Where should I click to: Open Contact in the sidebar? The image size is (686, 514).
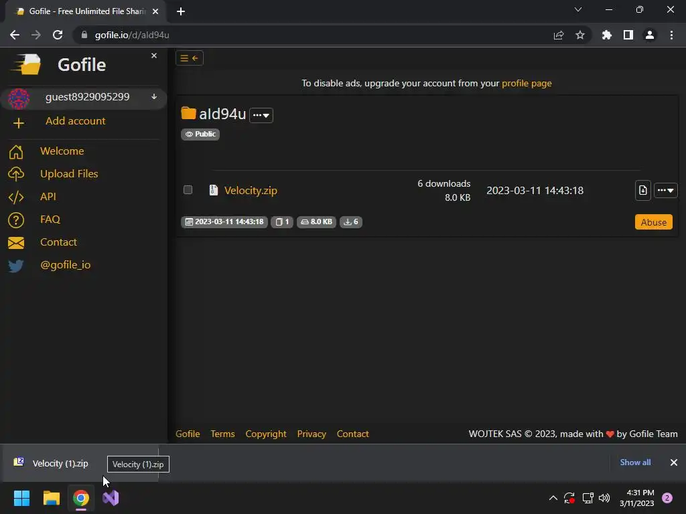click(58, 242)
